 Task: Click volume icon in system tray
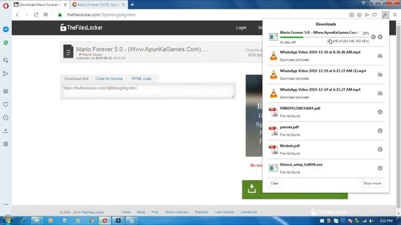click(x=371, y=221)
